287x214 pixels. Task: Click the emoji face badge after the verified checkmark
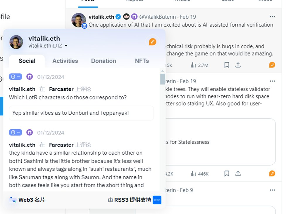point(126,17)
